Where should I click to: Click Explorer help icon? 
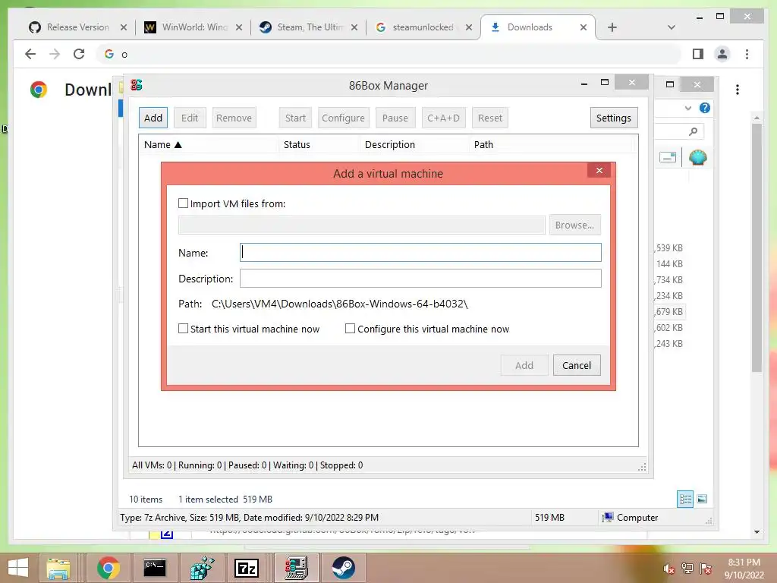pyautogui.click(x=705, y=108)
